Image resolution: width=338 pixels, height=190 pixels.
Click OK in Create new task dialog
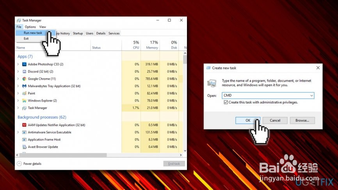click(248, 121)
